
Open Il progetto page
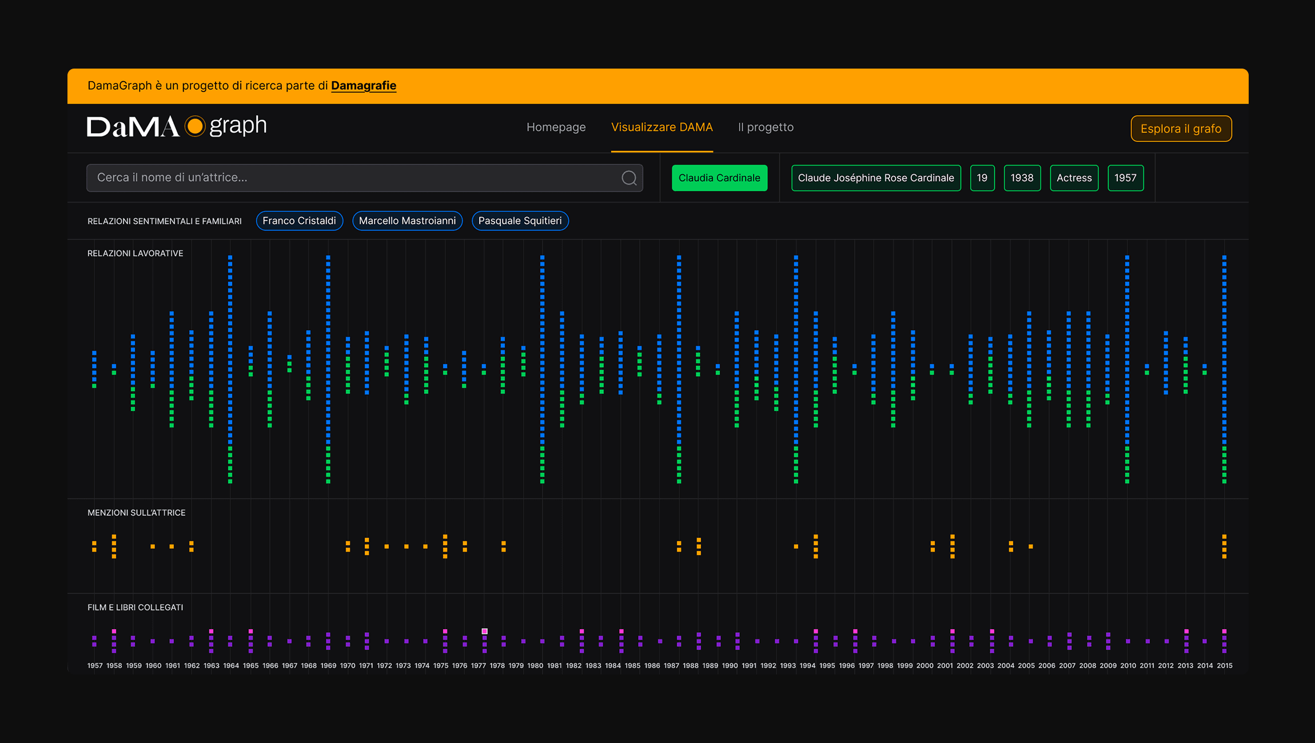(766, 127)
